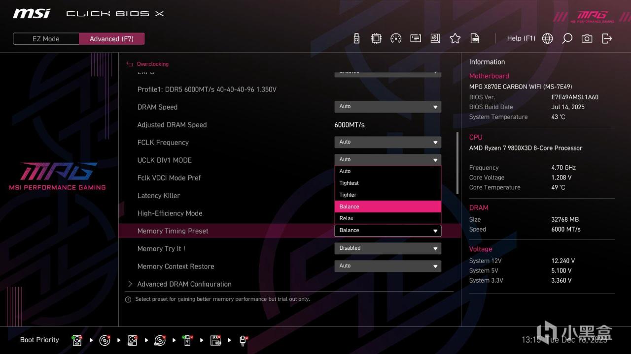
Task: Click the Core Voltage value 1.208 V
Action: click(x=561, y=177)
